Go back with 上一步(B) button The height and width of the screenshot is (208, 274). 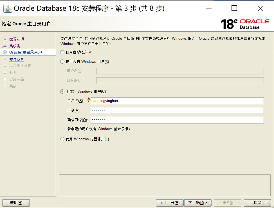170,203
